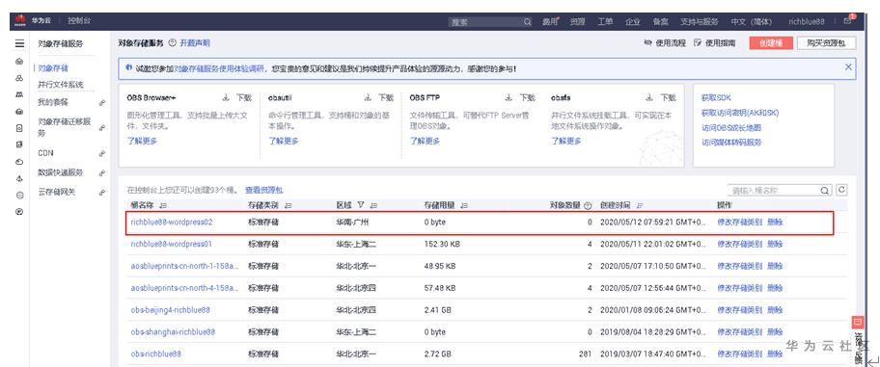Go to 控制台 in header
Image resolution: width=880 pixels, height=367 pixels.
coord(78,21)
